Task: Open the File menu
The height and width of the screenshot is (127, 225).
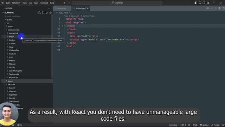Action: pyautogui.click(x=2, y=3)
